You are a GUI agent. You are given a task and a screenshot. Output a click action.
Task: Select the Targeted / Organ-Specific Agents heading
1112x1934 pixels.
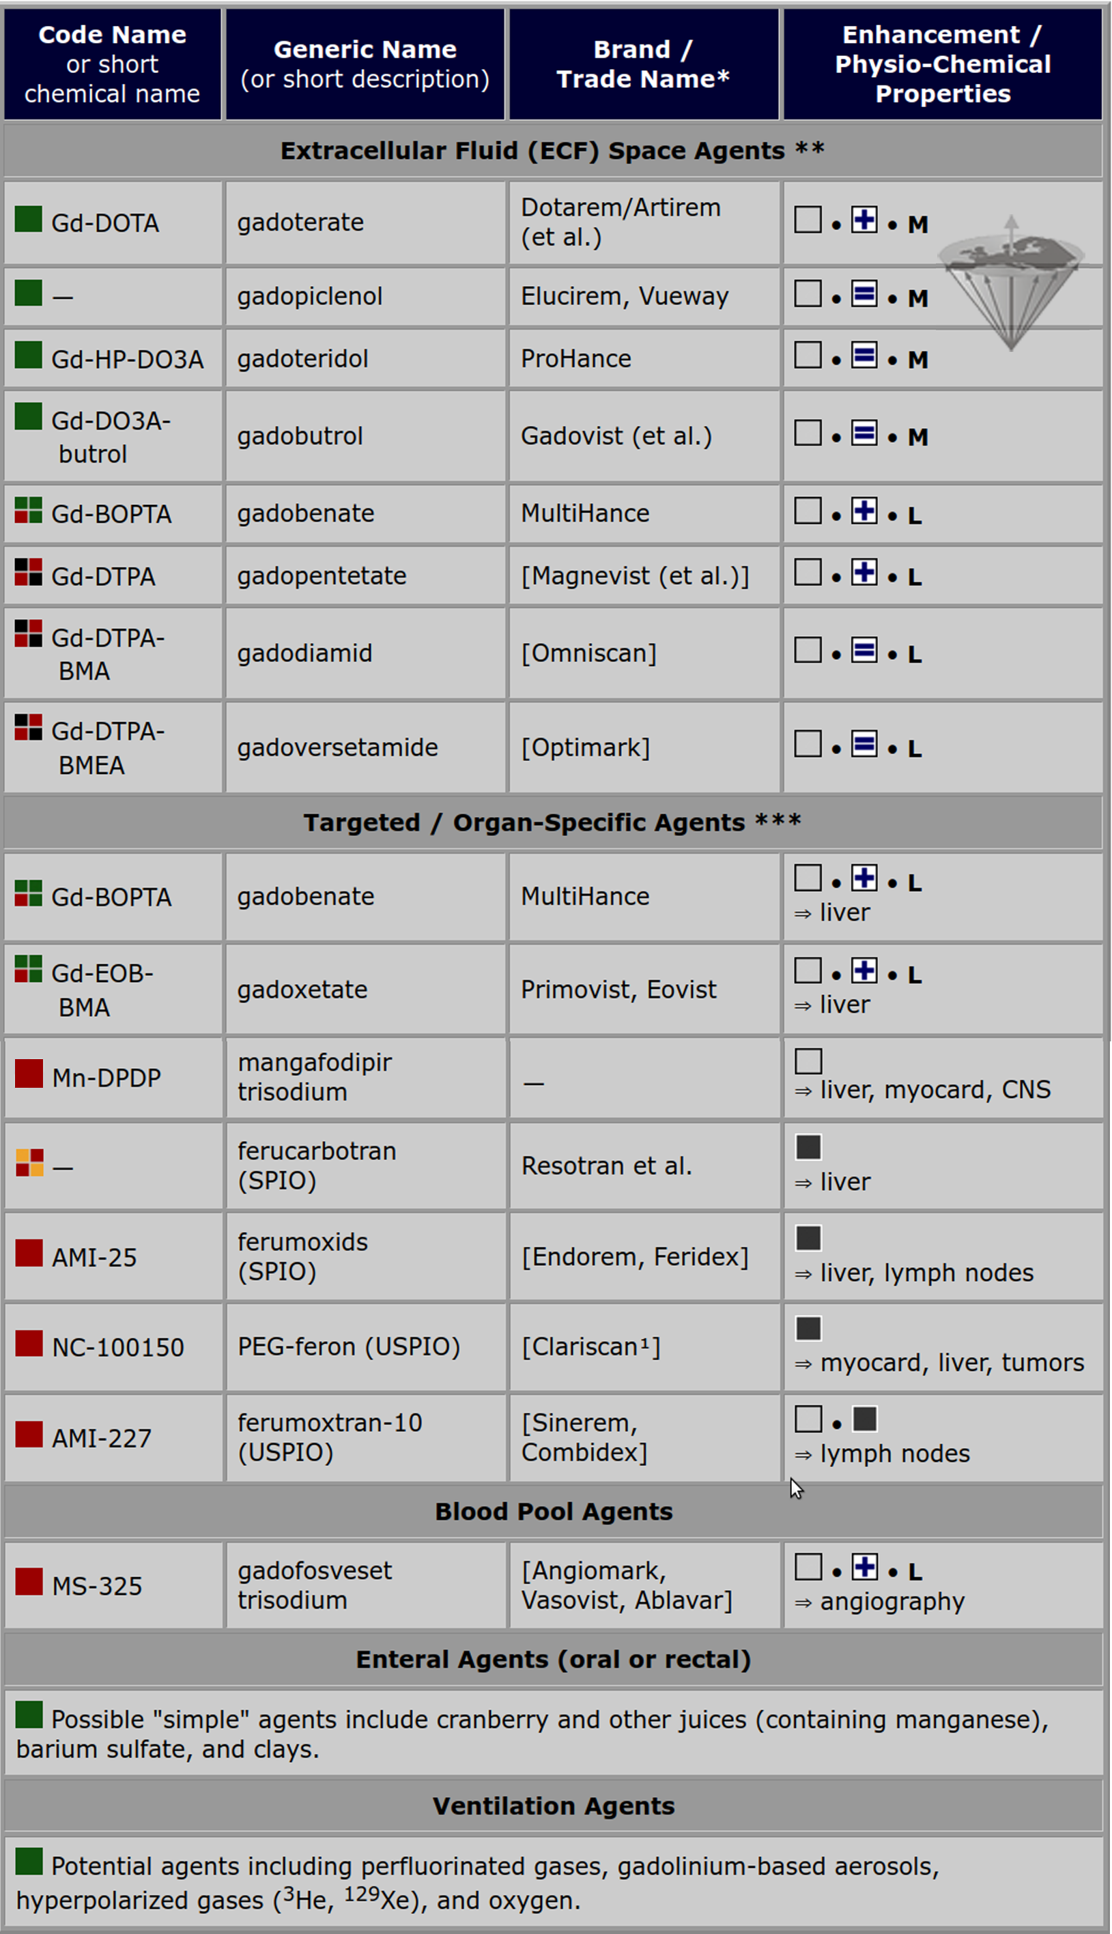coord(552,822)
